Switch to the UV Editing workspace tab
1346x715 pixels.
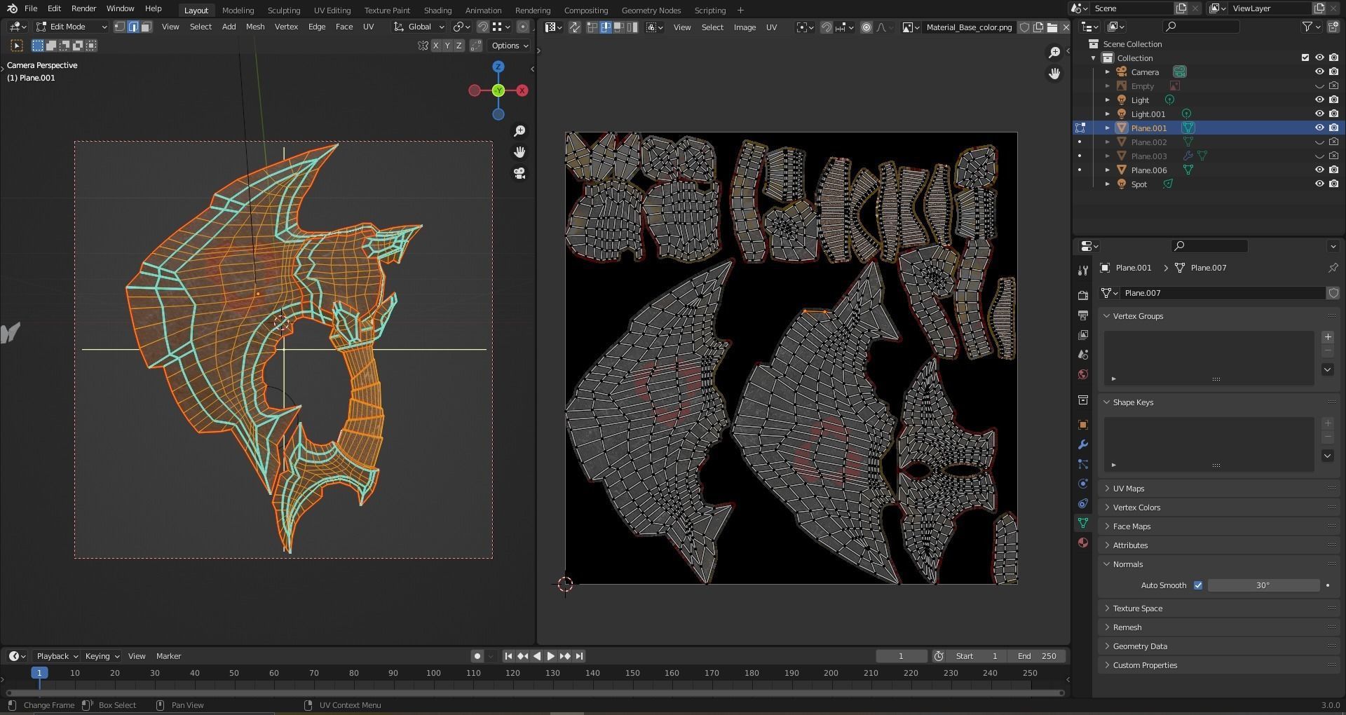pyautogui.click(x=332, y=10)
